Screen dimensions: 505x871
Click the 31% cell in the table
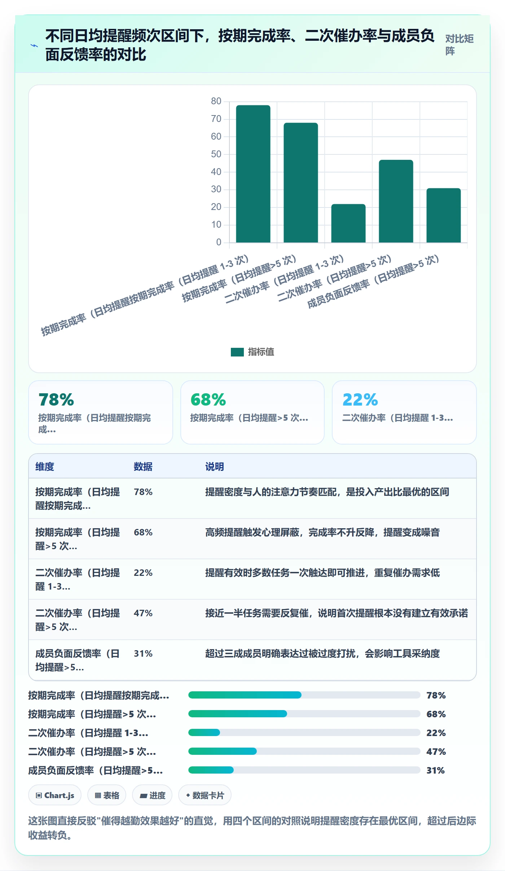[x=143, y=653]
